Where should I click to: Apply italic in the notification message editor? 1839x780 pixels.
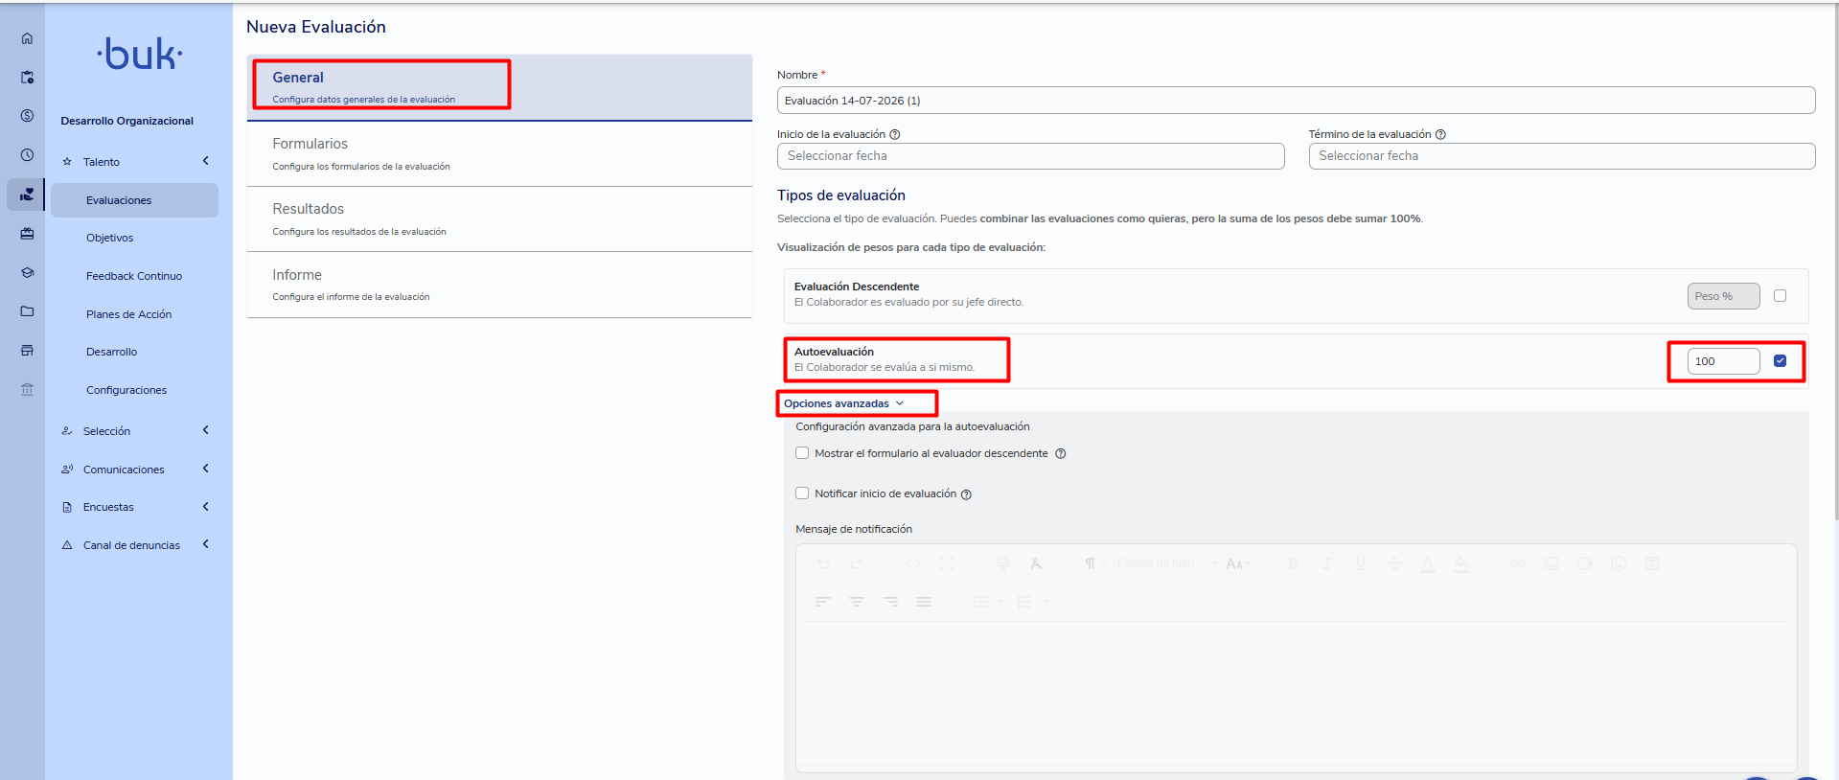[1326, 563]
